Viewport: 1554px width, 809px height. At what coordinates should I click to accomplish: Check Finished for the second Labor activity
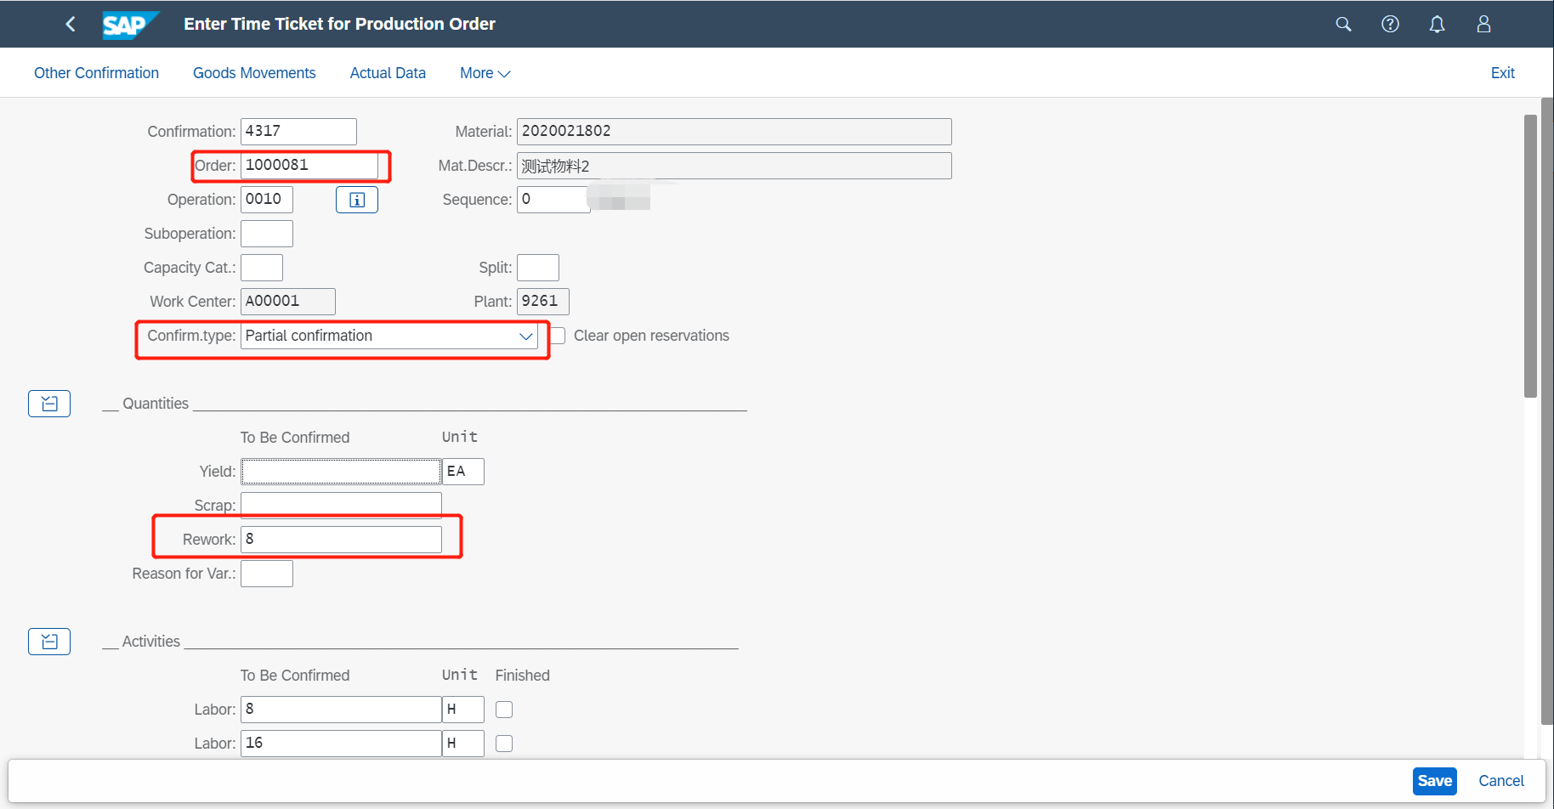click(503, 743)
